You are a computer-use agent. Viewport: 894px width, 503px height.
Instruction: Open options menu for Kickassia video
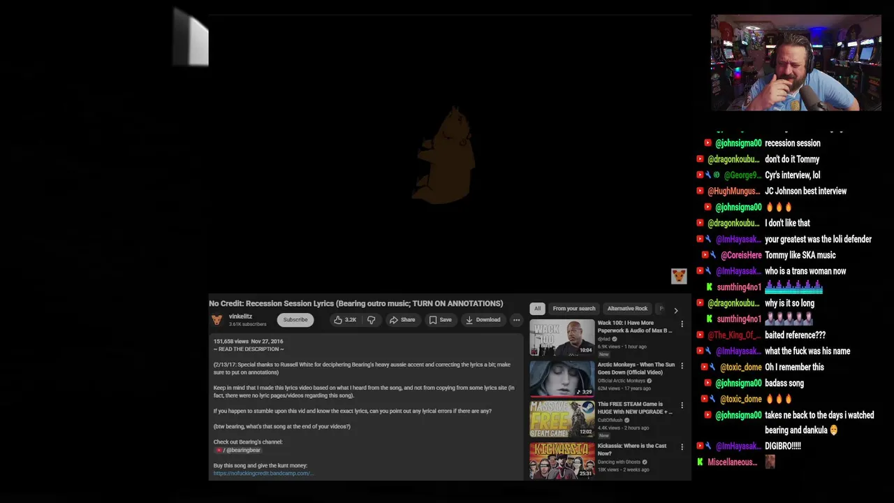click(x=682, y=447)
